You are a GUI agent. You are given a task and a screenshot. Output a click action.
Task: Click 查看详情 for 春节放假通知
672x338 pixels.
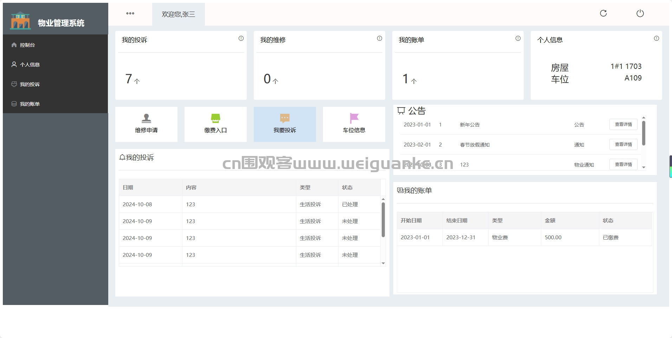(x=623, y=144)
